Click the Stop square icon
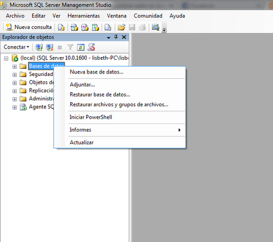 tap(60, 47)
